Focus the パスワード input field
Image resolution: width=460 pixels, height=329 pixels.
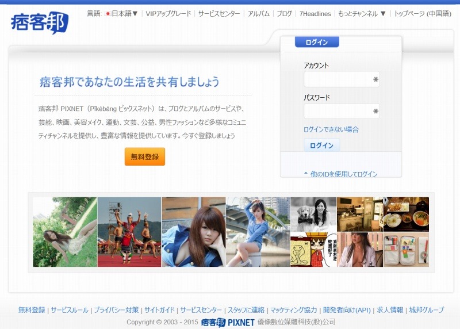338,112
